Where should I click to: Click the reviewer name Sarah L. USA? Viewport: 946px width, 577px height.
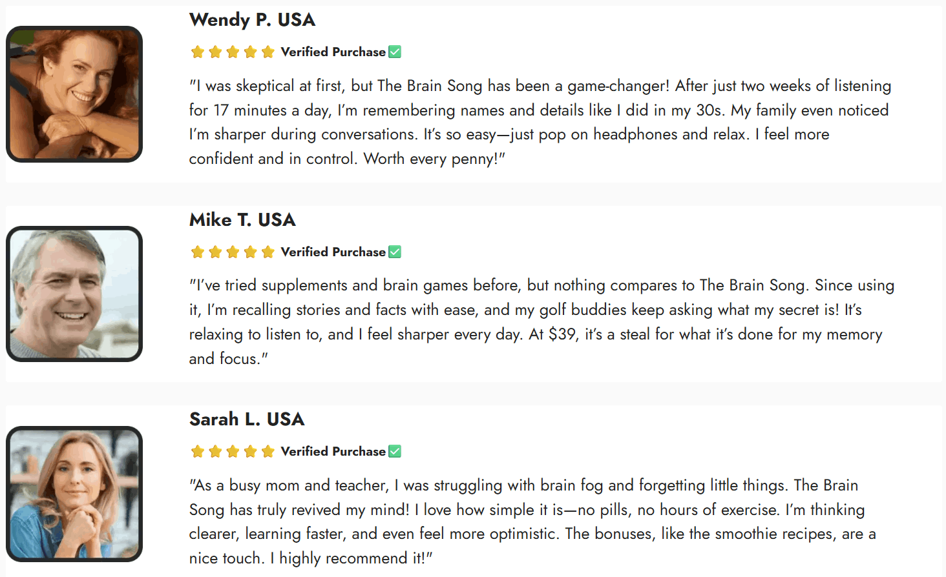[247, 420]
